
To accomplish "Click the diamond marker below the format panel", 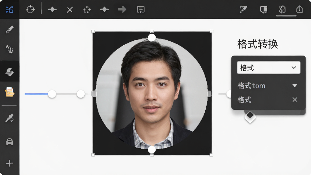I will [x=250, y=116].
